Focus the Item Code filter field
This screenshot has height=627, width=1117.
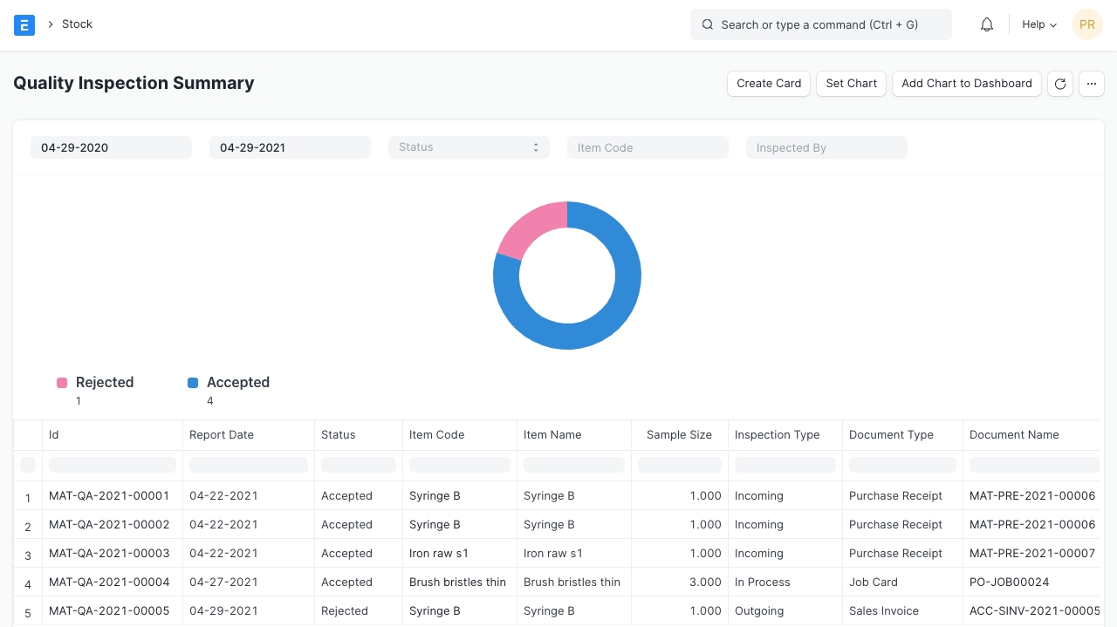coord(648,147)
